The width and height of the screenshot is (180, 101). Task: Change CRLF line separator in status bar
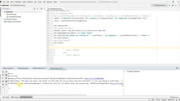tap(153, 100)
